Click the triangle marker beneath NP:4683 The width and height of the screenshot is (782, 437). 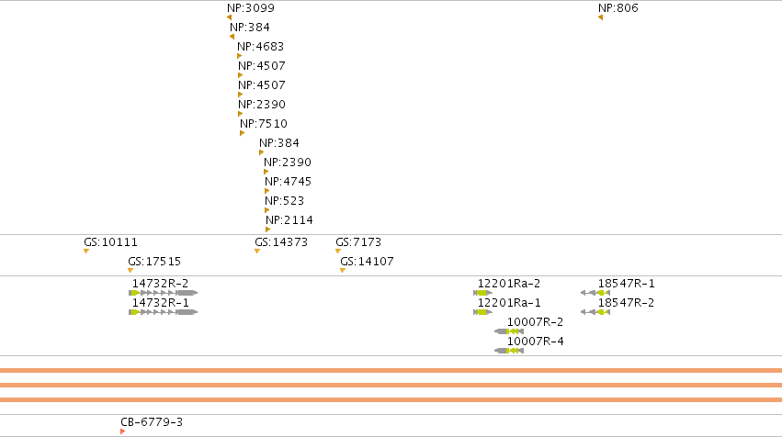point(240,56)
